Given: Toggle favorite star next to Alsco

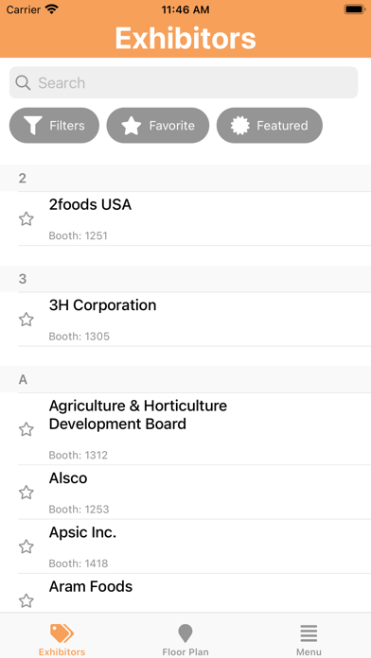Looking at the screenshot, I should click(26, 493).
